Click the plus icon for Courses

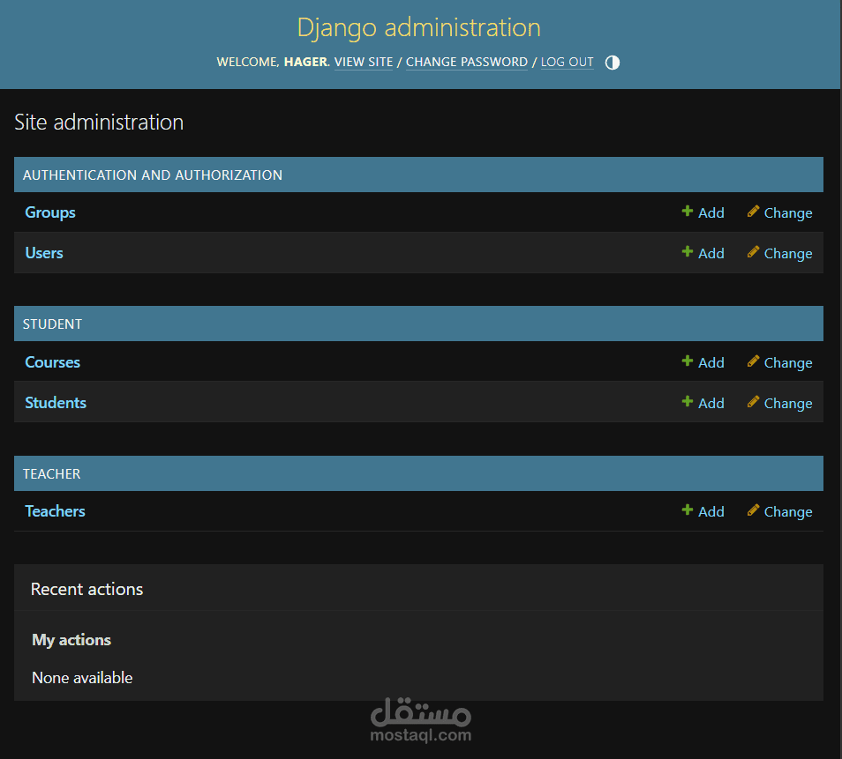687,361
